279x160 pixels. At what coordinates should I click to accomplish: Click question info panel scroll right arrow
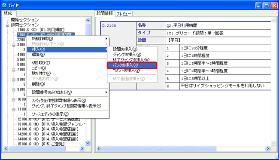point(268,148)
